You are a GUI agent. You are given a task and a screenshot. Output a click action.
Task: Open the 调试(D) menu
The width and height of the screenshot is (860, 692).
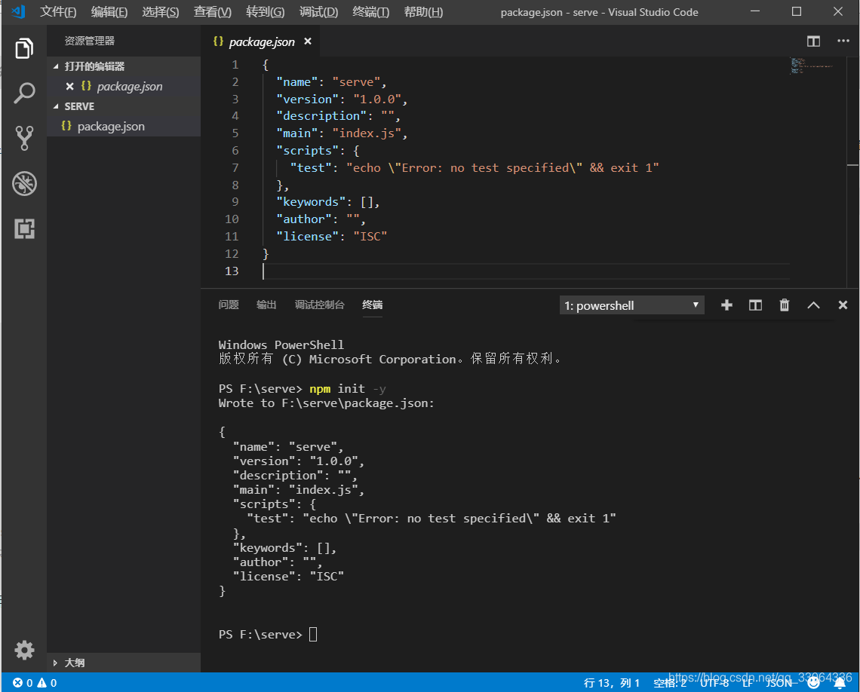pyautogui.click(x=318, y=12)
